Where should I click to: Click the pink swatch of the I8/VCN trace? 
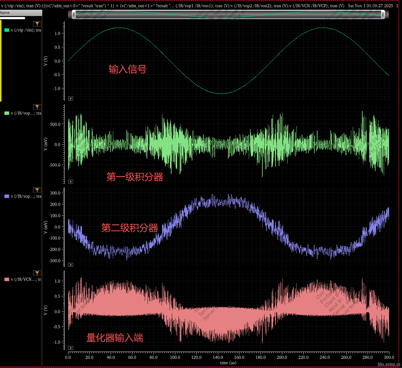(x=7, y=280)
